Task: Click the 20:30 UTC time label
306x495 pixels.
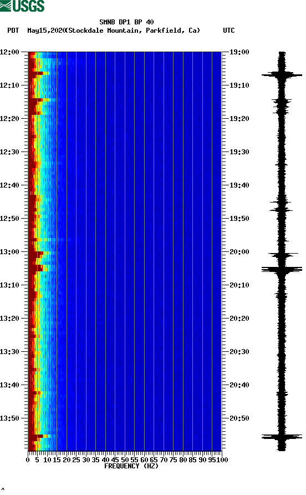Action: tap(239, 352)
